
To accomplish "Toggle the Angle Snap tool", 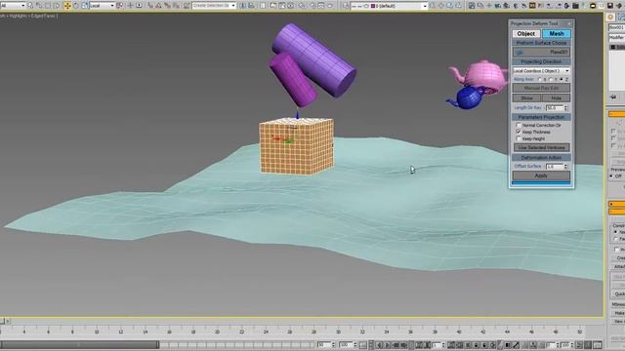I will (x=158, y=6).
